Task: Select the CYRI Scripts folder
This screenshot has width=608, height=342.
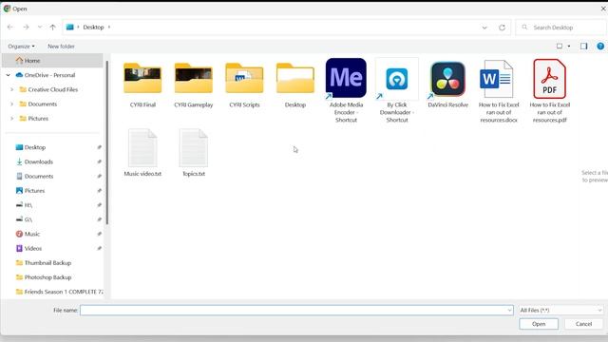Action: [244, 85]
